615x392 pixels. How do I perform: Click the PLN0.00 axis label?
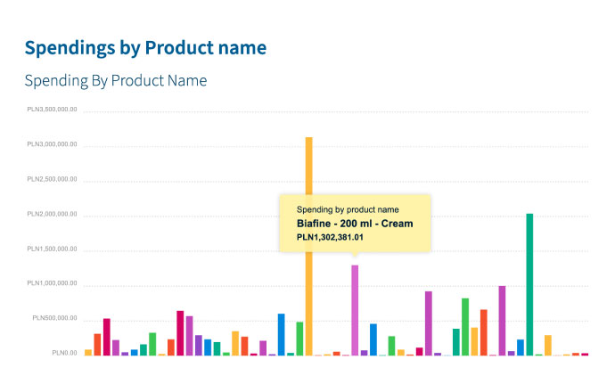(x=63, y=354)
